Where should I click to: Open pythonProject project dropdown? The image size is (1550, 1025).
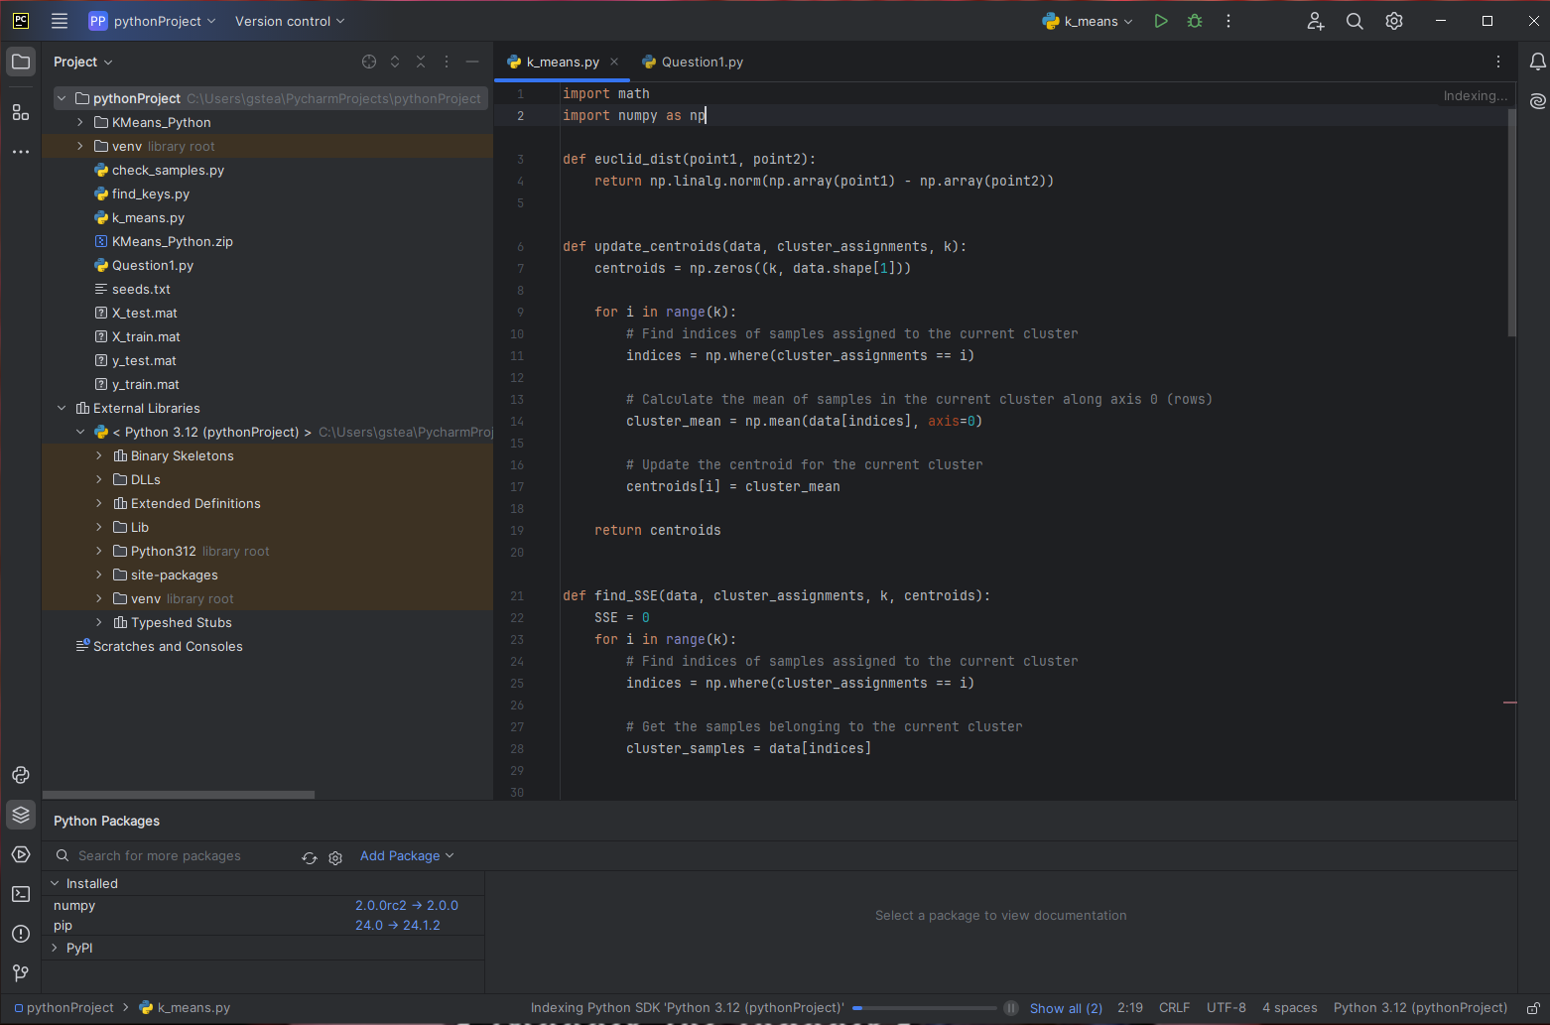(x=152, y=21)
